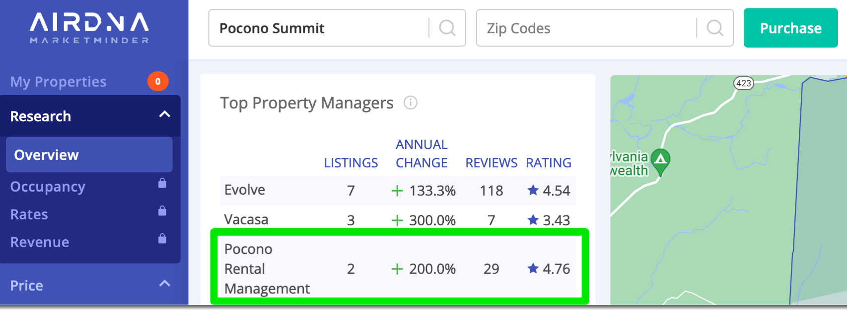Click the orange 0 badge on My Properties
The width and height of the screenshot is (847, 310).
coord(158,81)
